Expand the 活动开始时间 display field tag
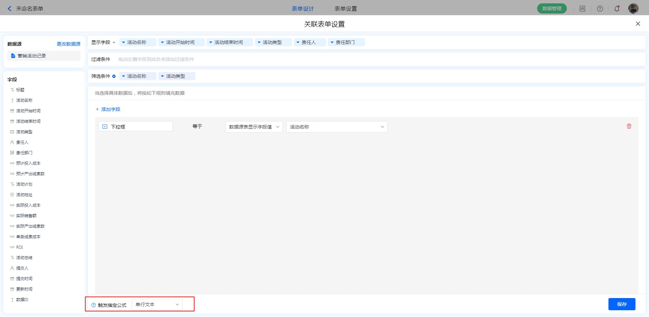The height and width of the screenshot is (317, 649). [x=163, y=43]
